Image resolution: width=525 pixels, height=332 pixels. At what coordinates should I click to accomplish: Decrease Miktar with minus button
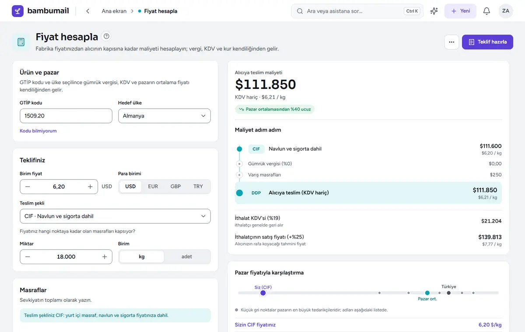tap(28, 257)
